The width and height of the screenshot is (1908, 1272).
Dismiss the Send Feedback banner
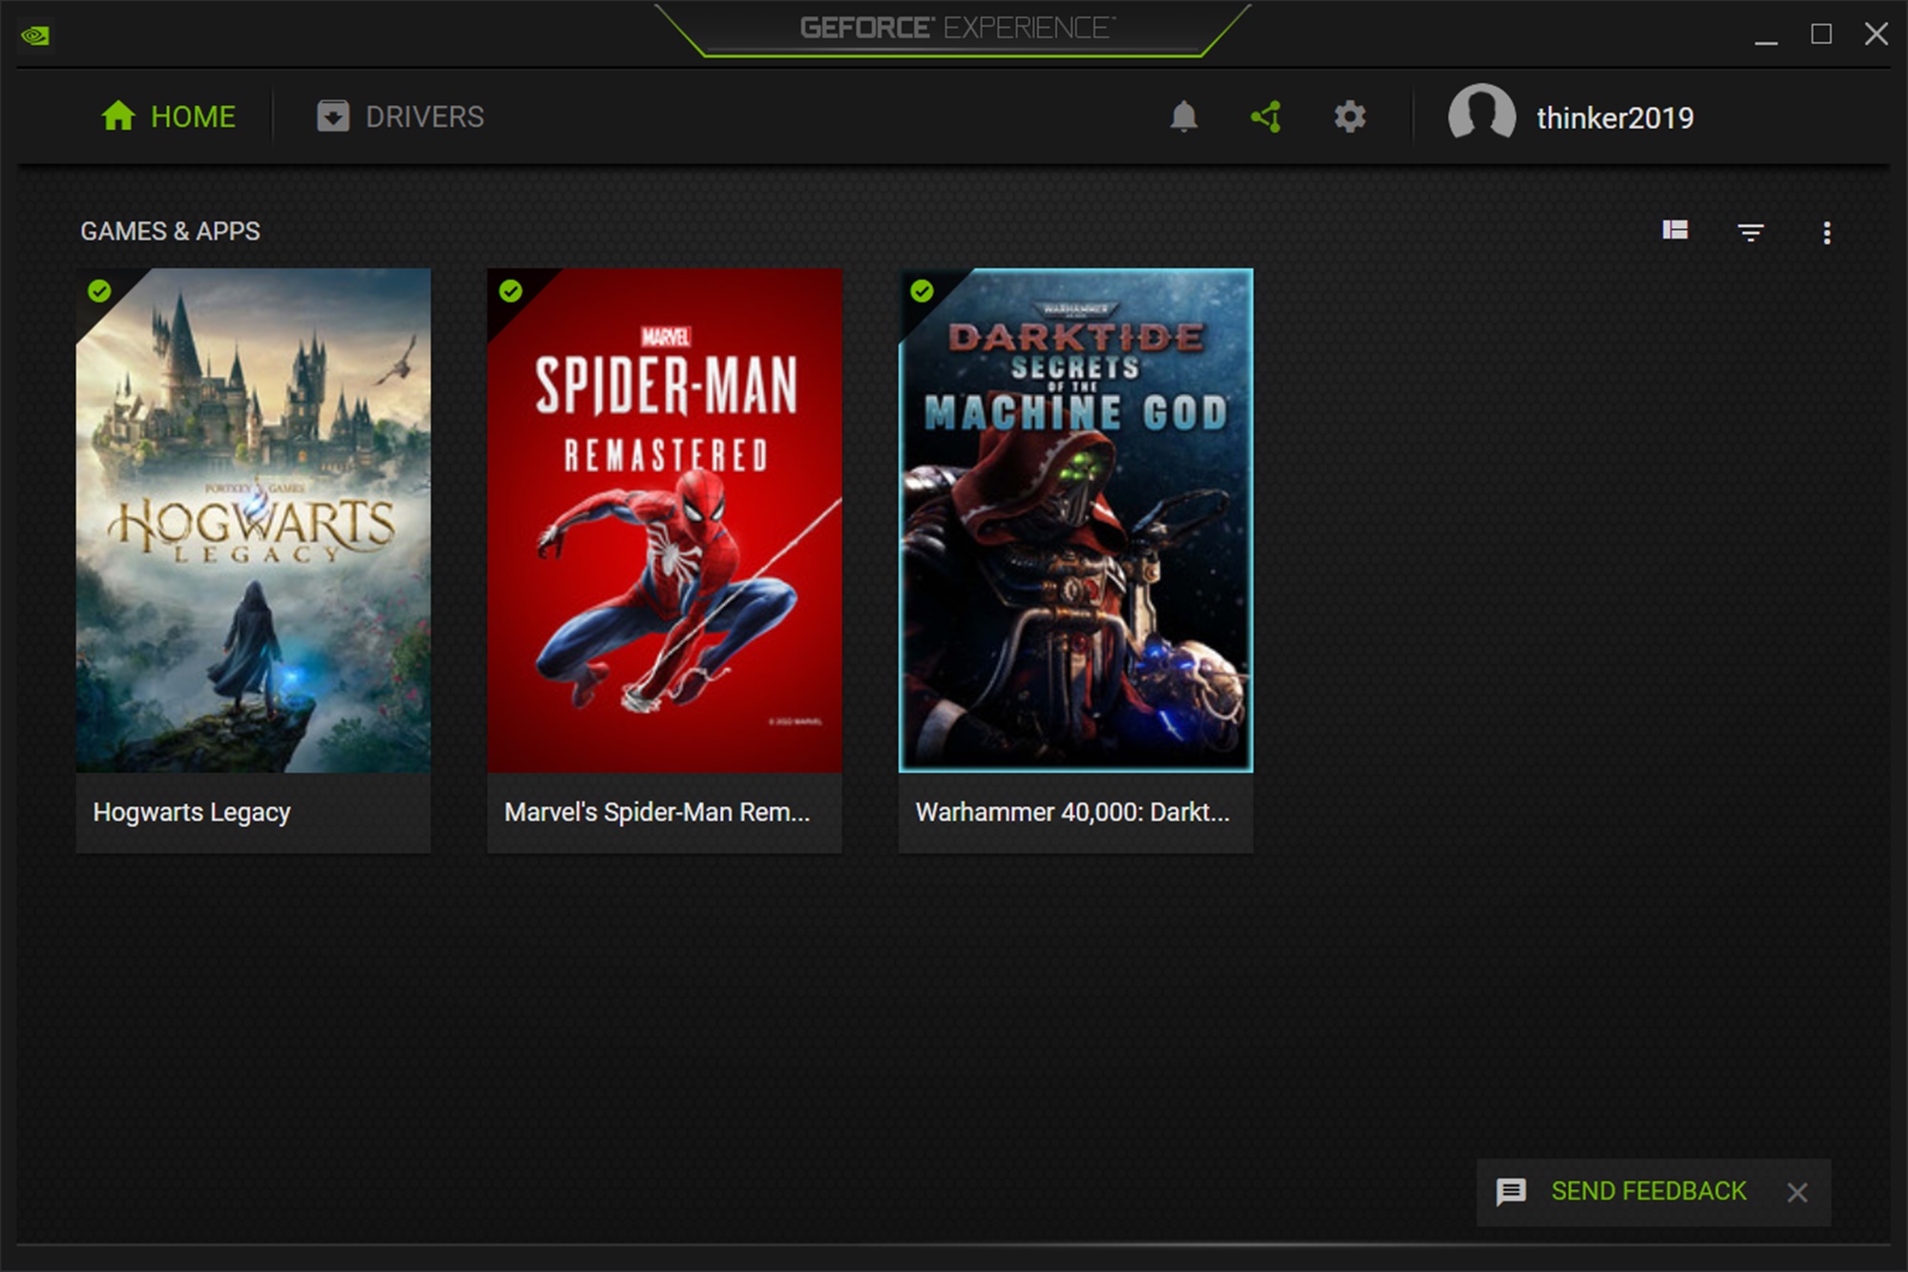coord(1797,1192)
